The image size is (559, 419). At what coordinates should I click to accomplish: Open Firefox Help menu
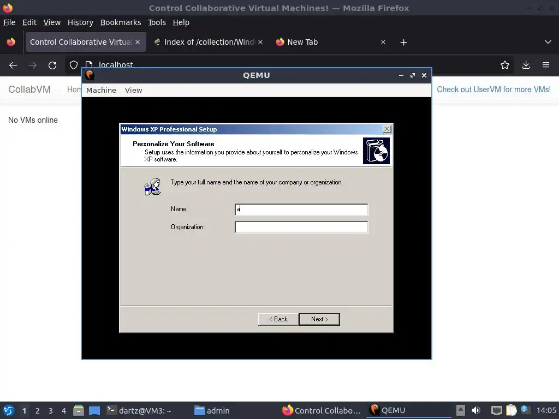181,22
